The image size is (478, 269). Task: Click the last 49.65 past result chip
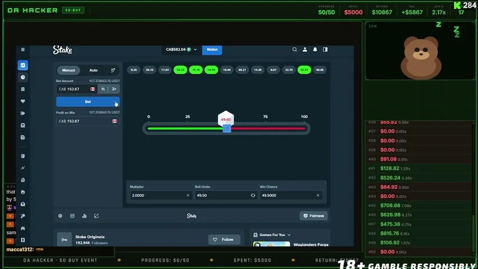tap(320, 70)
